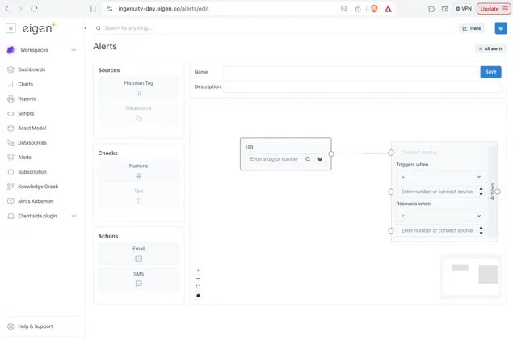Viewport: 513px width, 341px height.
Task: Zoom in on the canvas
Action: (x=198, y=271)
